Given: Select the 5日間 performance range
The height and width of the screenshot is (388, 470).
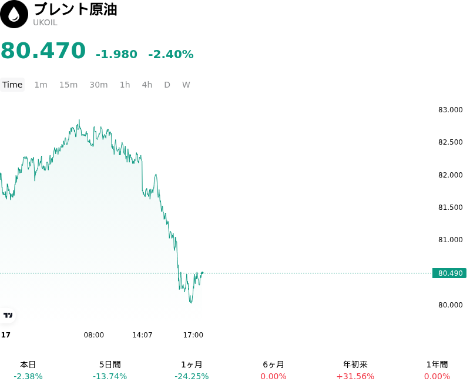Looking at the screenshot, I should click(x=110, y=370).
